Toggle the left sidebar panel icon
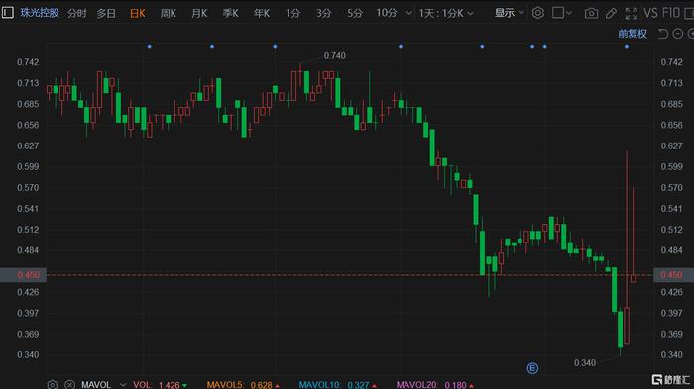Screen dimensions: 694x389 7,13
